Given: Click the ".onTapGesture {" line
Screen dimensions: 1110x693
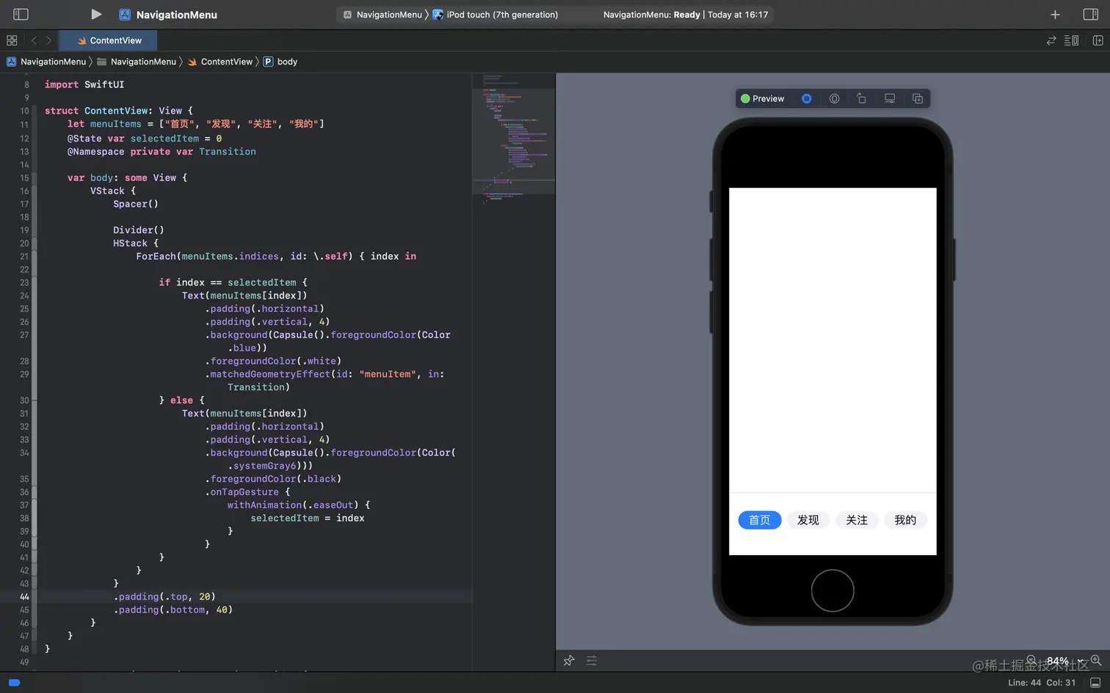Looking at the screenshot, I should pos(247,492).
